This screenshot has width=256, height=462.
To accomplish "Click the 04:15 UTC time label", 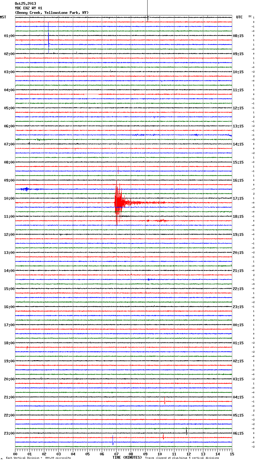I will (238, 397).
